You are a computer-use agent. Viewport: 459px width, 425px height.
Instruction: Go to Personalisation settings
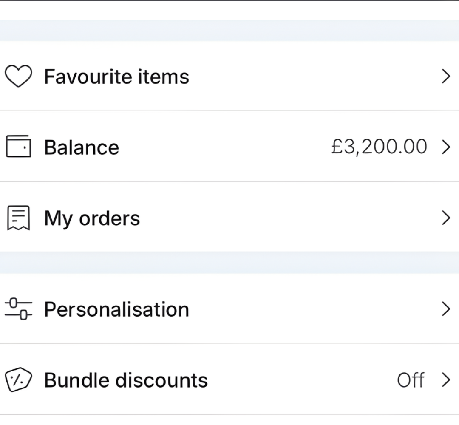[x=116, y=309]
